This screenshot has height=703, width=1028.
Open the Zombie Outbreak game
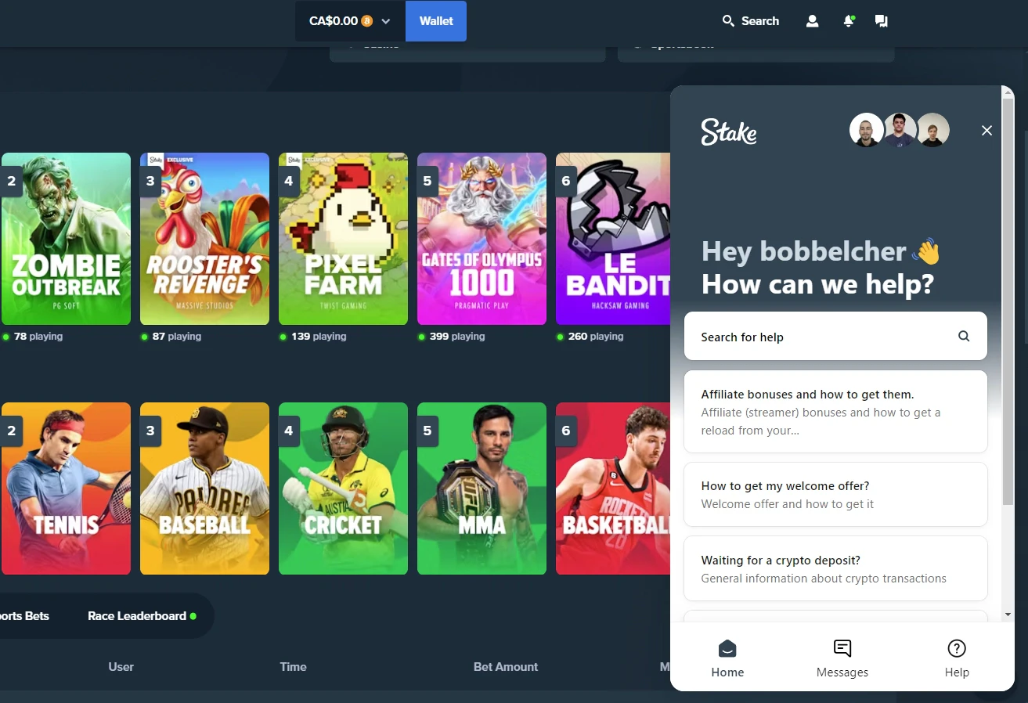pos(66,239)
